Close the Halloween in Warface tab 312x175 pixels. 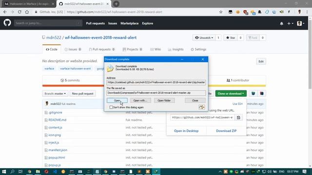point(53,4)
